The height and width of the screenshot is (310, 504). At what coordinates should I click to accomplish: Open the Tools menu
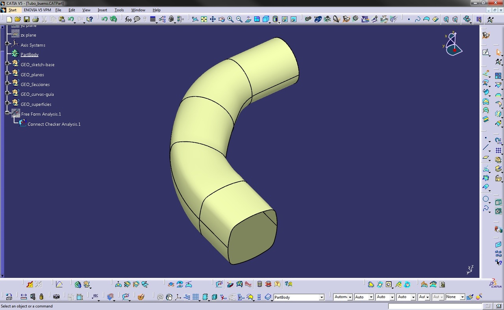pyautogui.click(x=119, y=10)
